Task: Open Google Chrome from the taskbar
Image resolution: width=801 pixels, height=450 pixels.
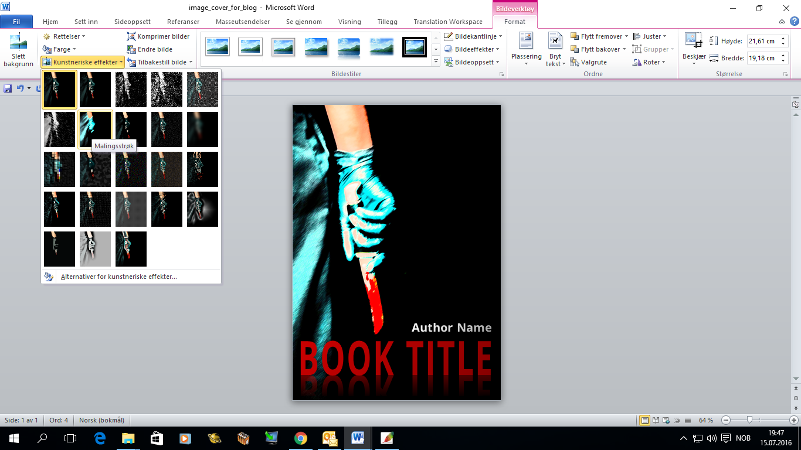Action: (300, 438)
